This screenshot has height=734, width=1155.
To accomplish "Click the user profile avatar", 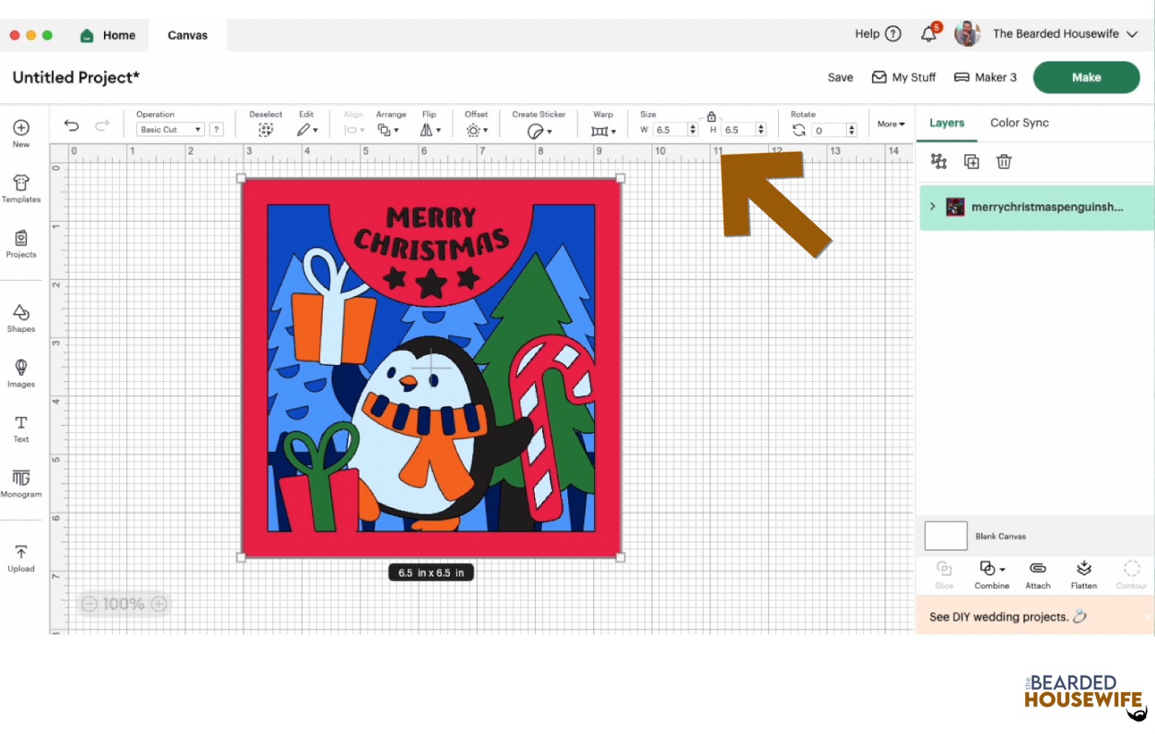I will [x=967, y=33].
